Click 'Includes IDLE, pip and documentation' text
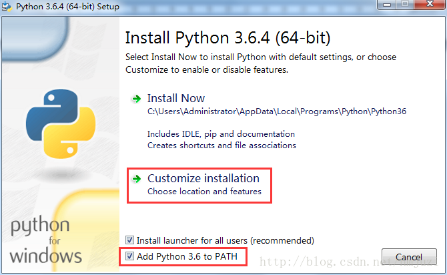 221,133
